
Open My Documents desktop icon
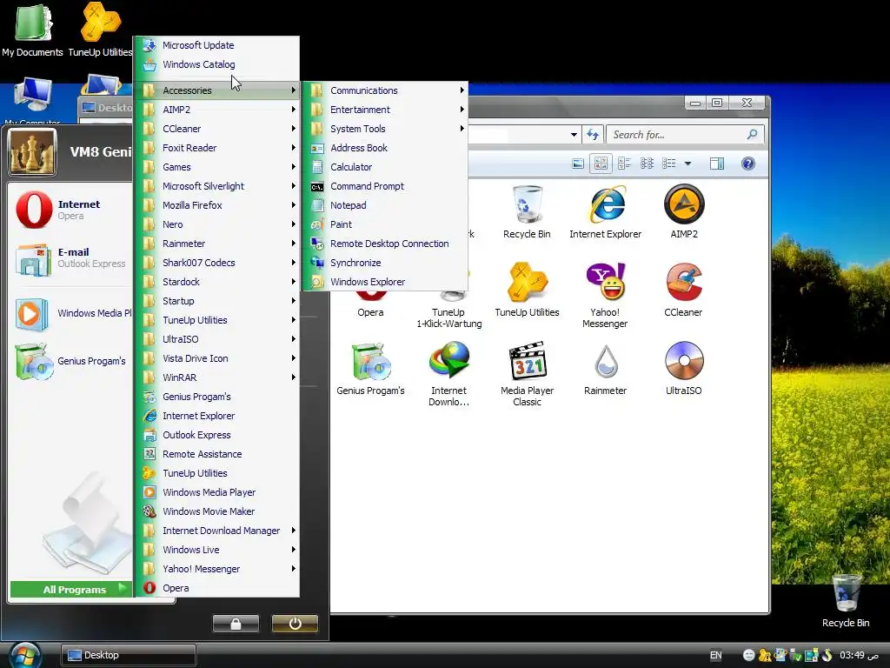point(32,30)
